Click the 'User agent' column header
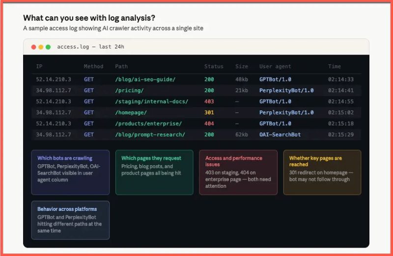The image size is (393, 256). [x=275, y=66]
